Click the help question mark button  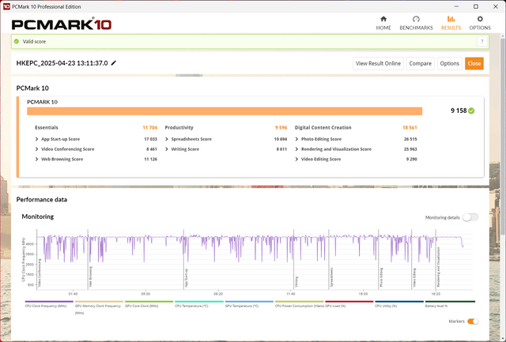(x=481, y=41)
